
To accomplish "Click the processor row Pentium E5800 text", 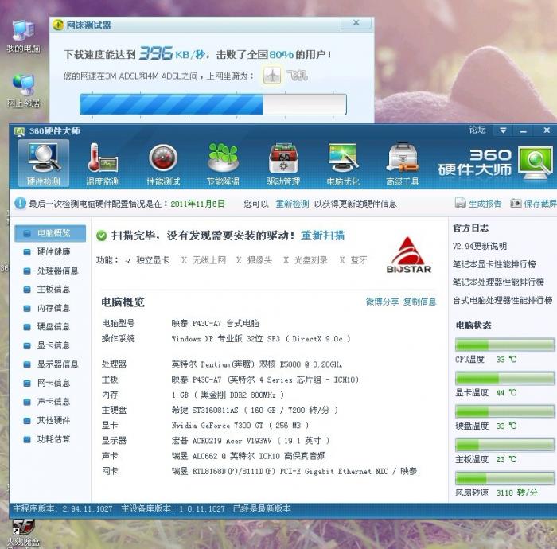I will (x=257, y=364).
